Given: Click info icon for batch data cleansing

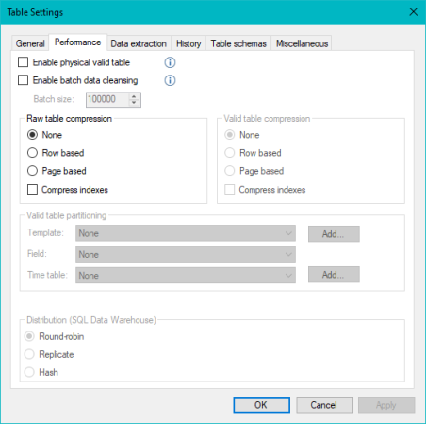Looking at the screenshot, I should (x=170, y=80).
